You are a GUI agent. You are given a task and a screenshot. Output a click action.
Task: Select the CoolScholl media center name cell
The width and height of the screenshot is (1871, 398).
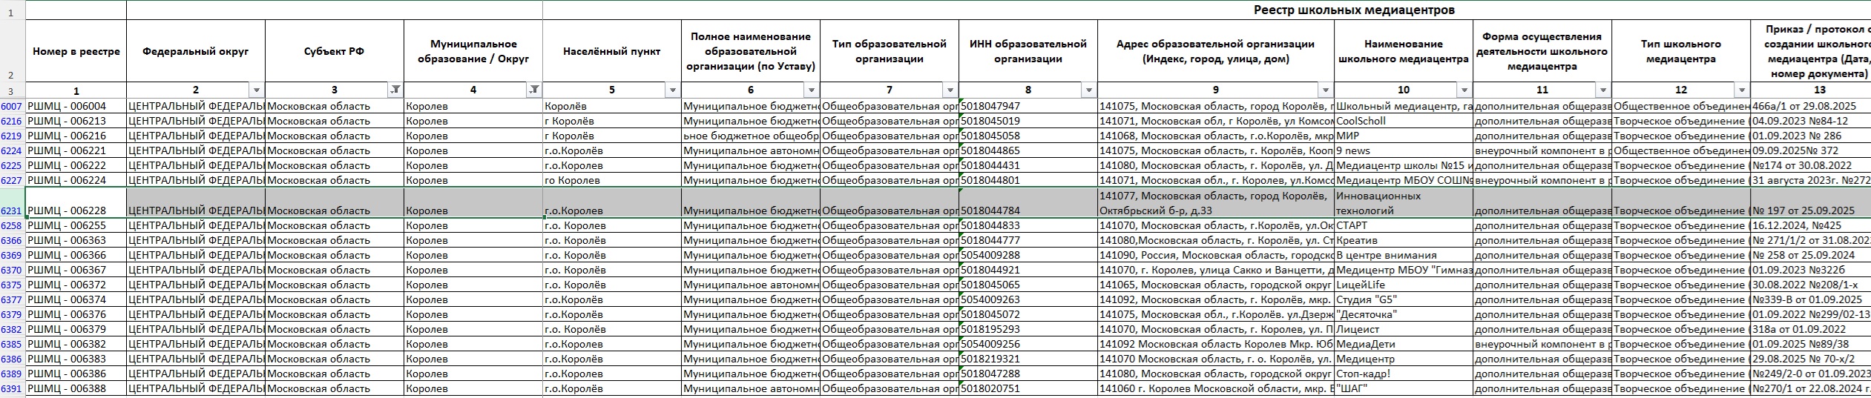tap(1402, 121)
